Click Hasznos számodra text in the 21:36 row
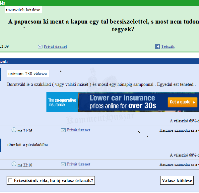 (179, 130)
